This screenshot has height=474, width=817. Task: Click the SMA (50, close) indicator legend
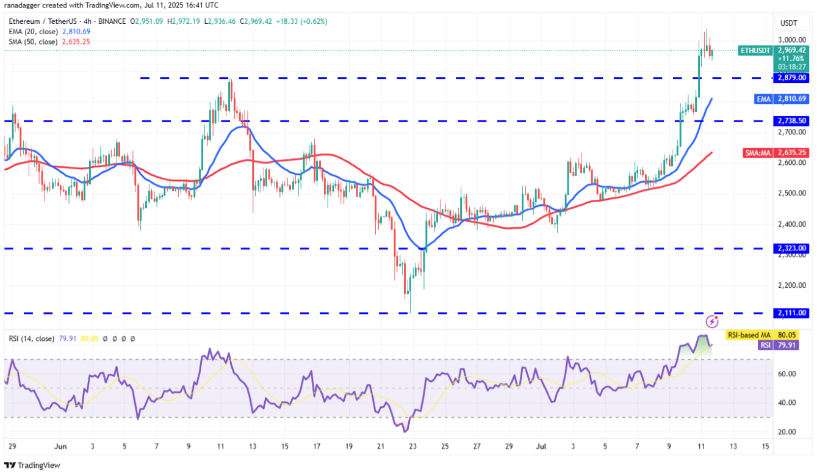[35, 40]
